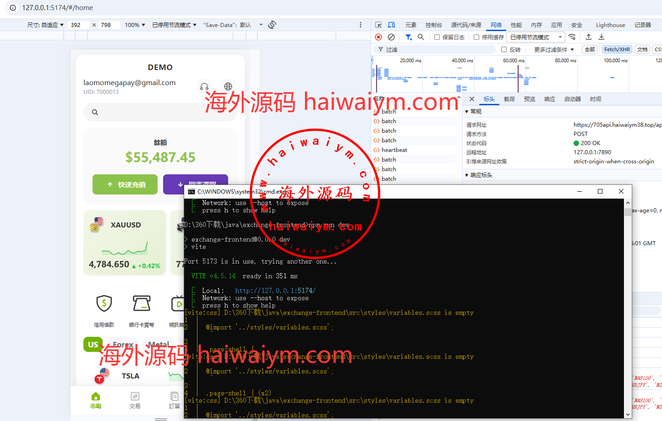This screenshot has width=662, height=421.
Task: Click the export HAR download icon
Action: tap(602, 37)
